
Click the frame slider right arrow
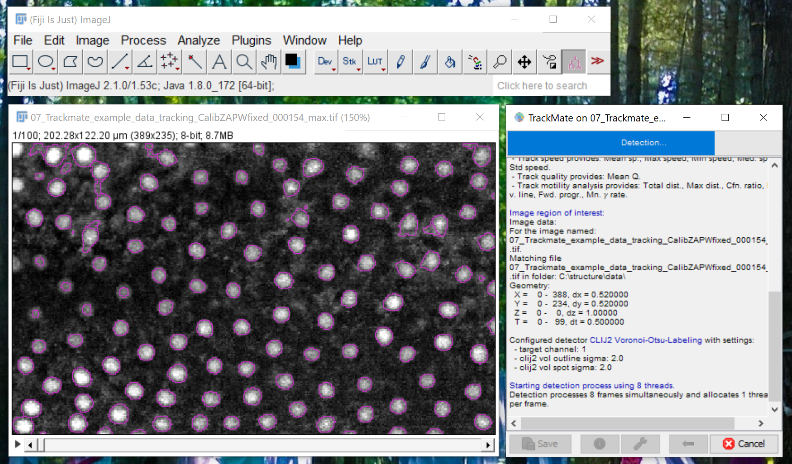[488, 445]
